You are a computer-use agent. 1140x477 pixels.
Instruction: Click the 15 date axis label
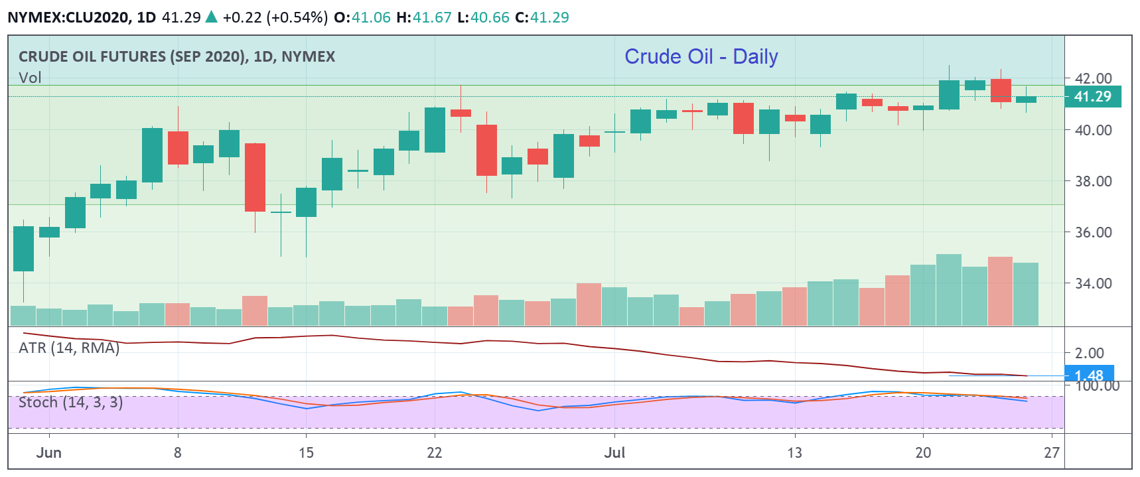[306, 452]
